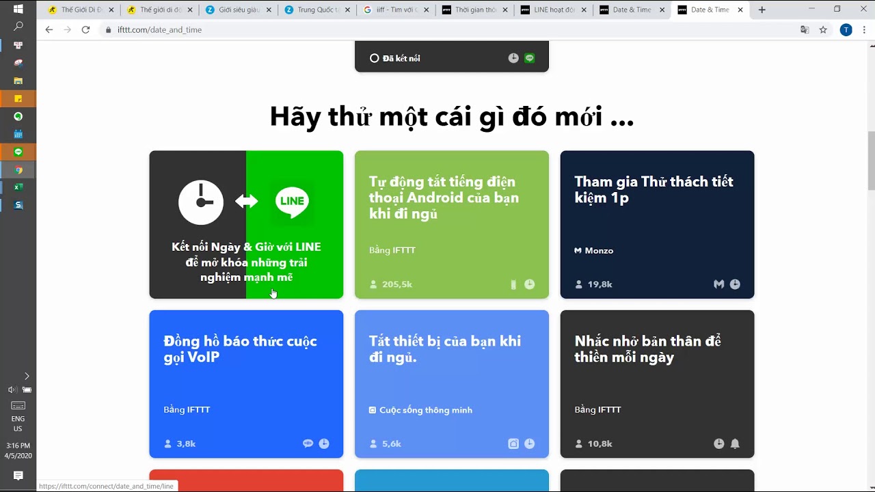
Task: Open Sticky Notes app on taskbar
Action: (18, 98)
